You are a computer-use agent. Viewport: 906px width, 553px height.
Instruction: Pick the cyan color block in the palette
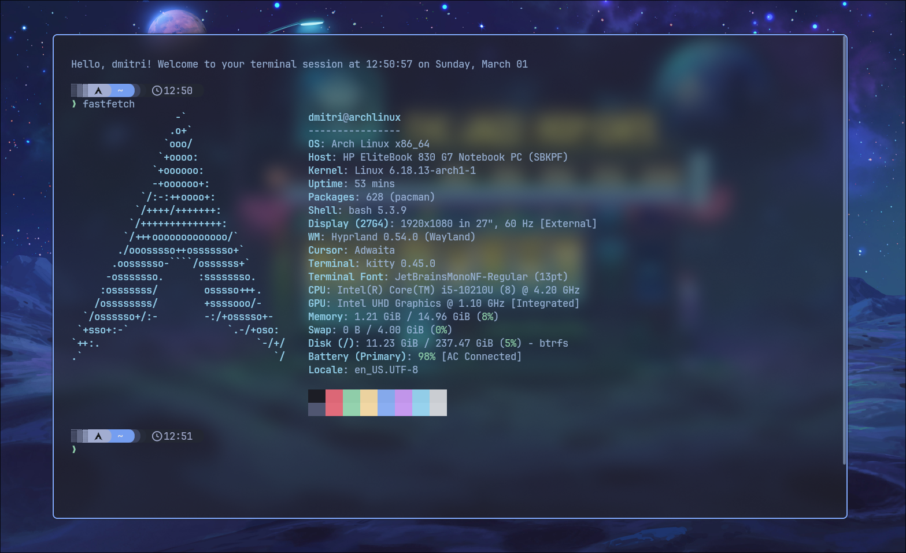pyautogui.click(x=421, y=402)
